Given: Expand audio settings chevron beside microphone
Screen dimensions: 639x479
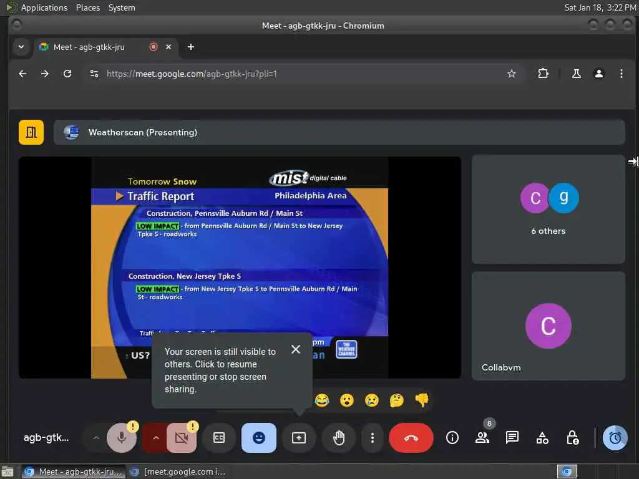Looking at the screenshot, I should click(96, 438).
